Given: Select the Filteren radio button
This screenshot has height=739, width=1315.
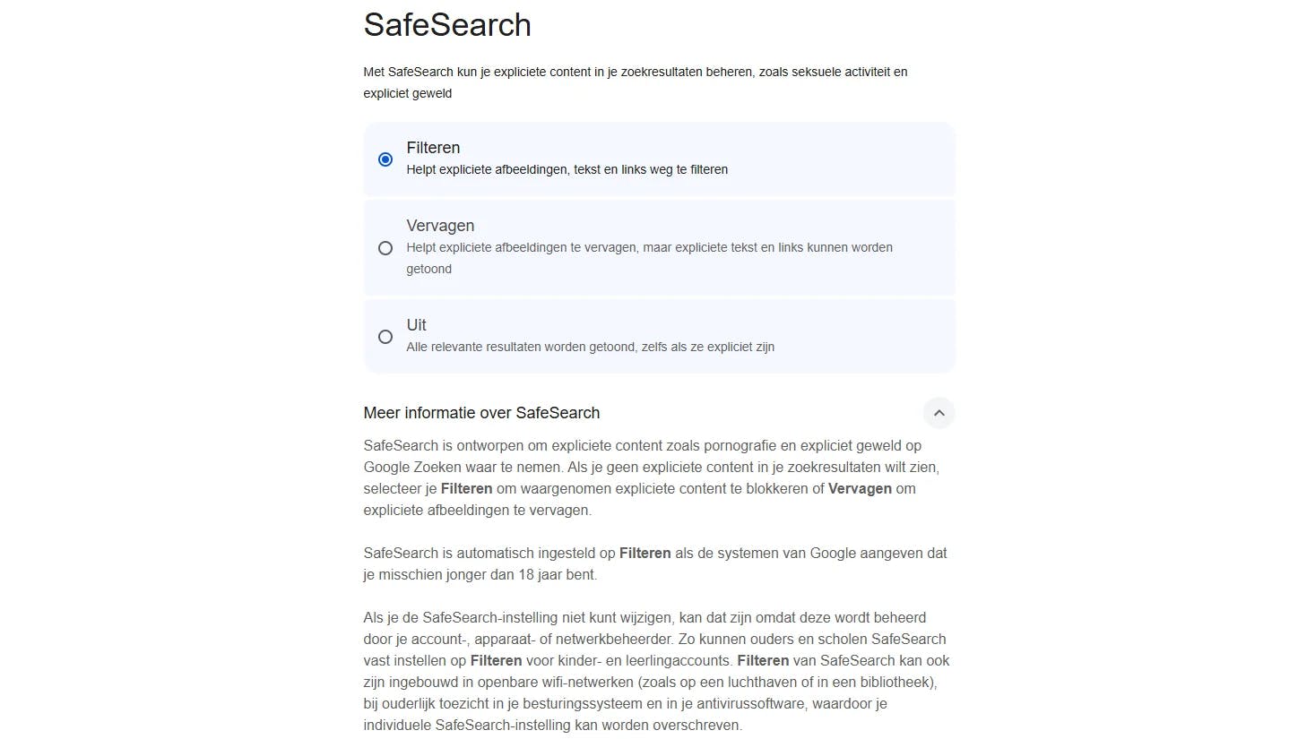Looking at the screenshot, I should tap(385, 159).
